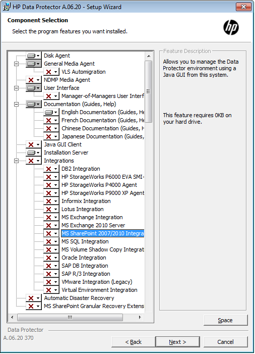Open Disk Agent feature state dropdown
255x354 pixels.
(x=34, y=56)
